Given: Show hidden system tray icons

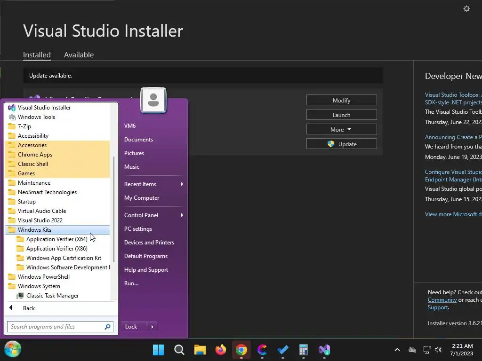Looking at the screenshot, I should (x=397, y=350).
